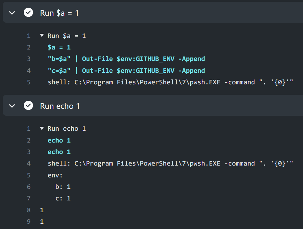Click the 'env:' log line
Screen dimensions: 303x229
55,175
